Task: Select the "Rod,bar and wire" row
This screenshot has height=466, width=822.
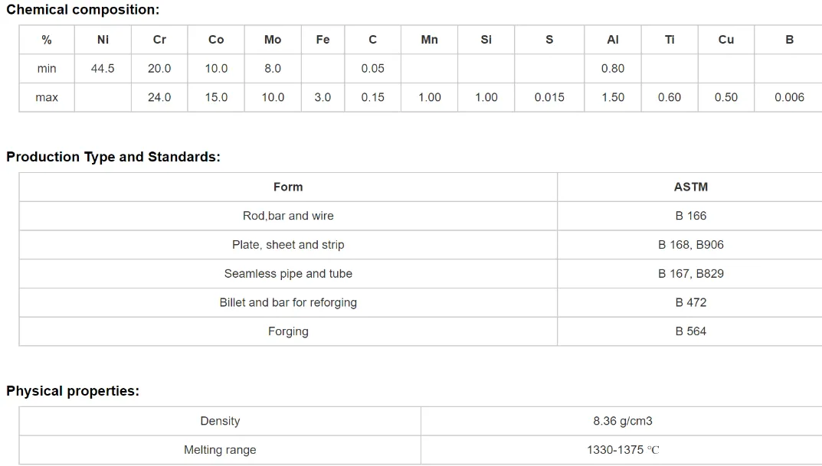Action: [x=288, y=216]
